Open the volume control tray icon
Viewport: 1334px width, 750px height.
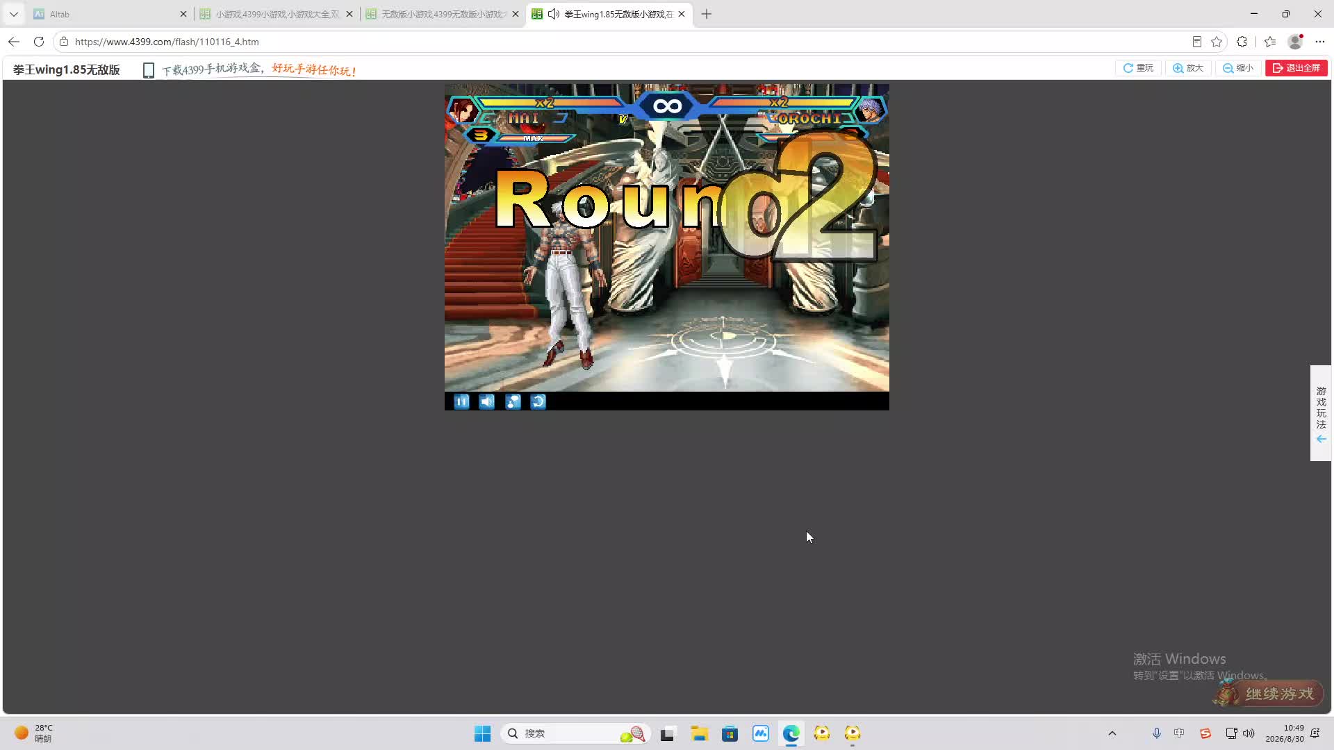click(1249, 733)
